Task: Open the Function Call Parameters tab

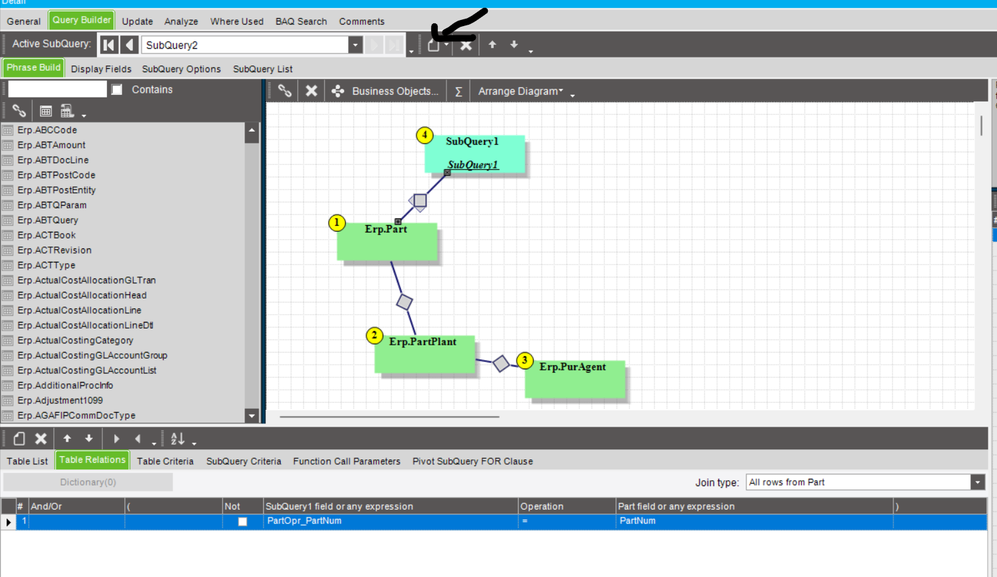Action: [x=347, y=461]
